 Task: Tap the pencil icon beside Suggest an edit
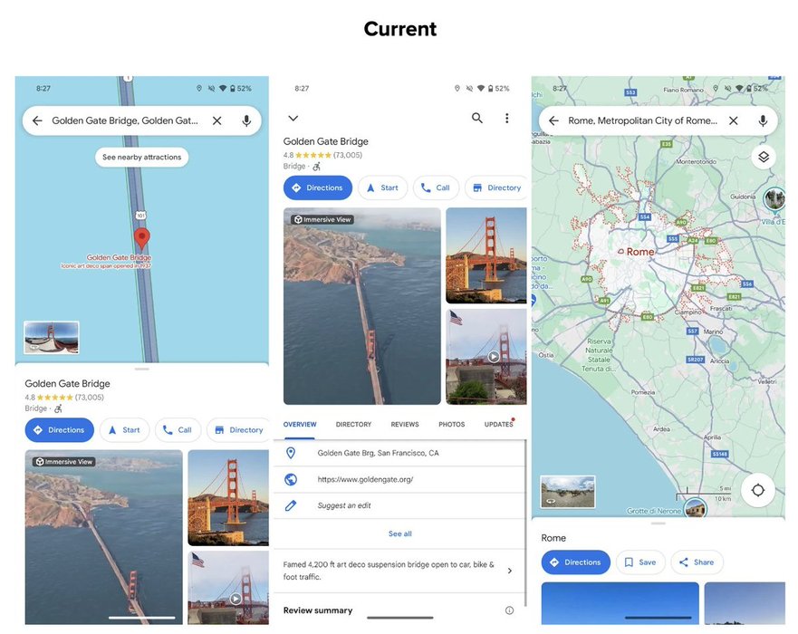tap(291, 505)
